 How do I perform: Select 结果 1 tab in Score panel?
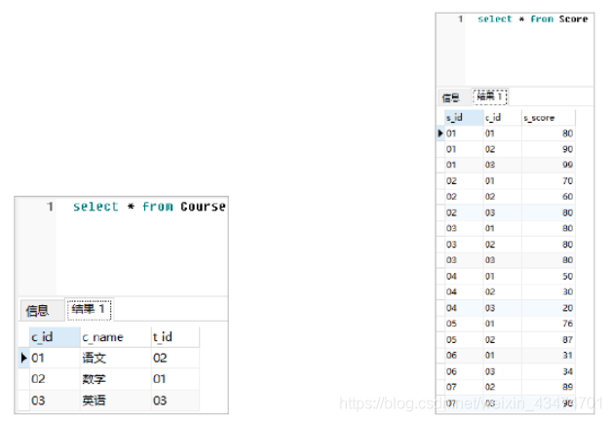(490, 96)
